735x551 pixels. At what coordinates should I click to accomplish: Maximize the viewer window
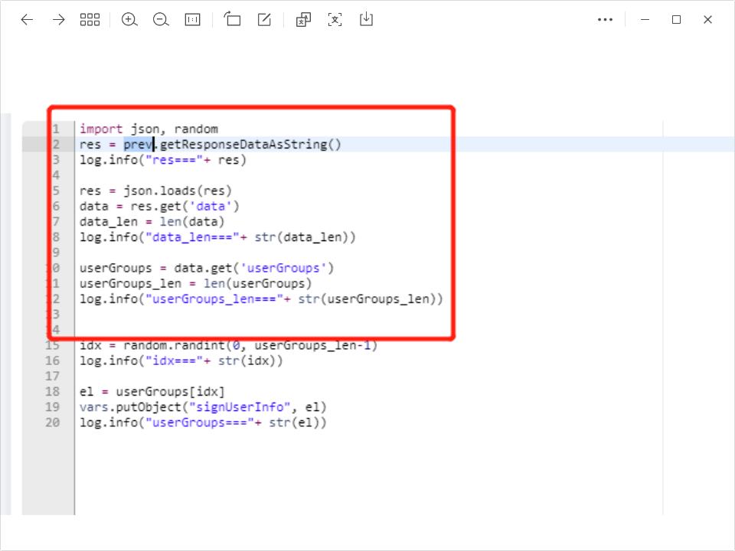click(676, 19)
